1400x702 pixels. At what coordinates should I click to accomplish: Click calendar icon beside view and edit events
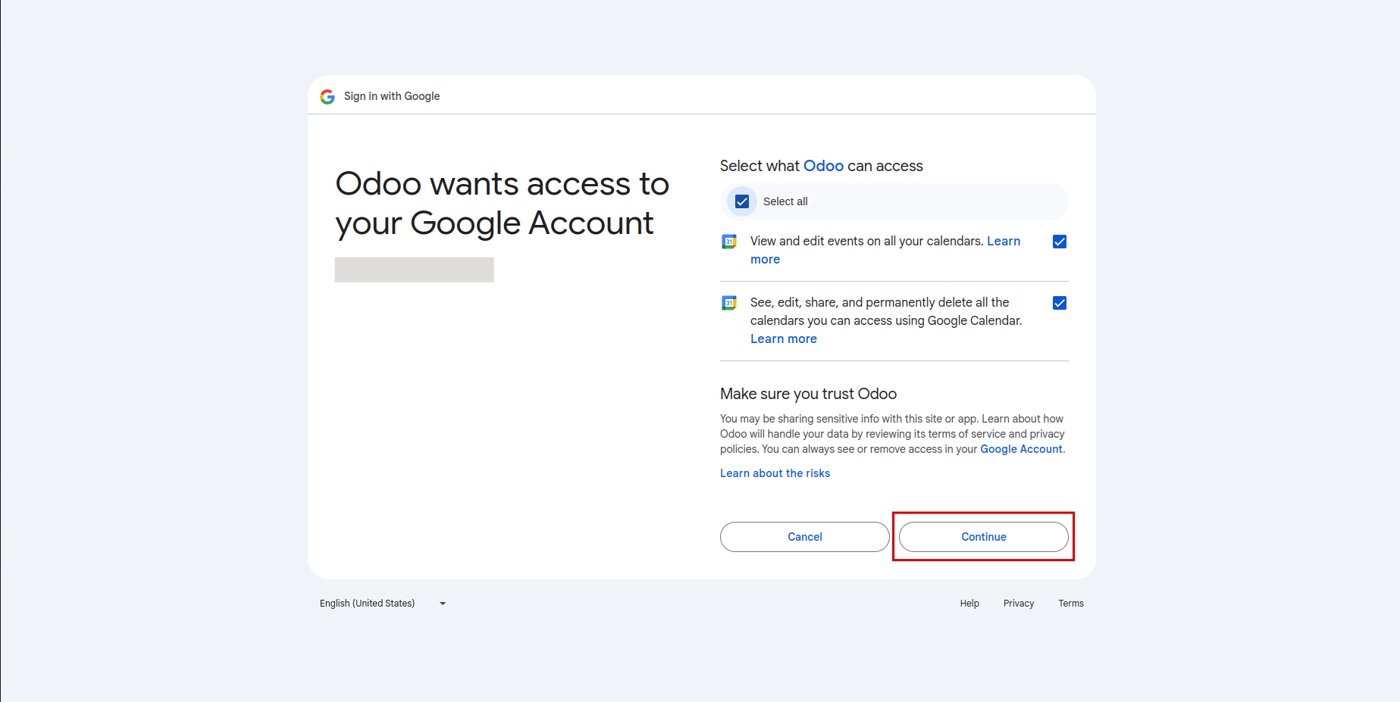729,242
